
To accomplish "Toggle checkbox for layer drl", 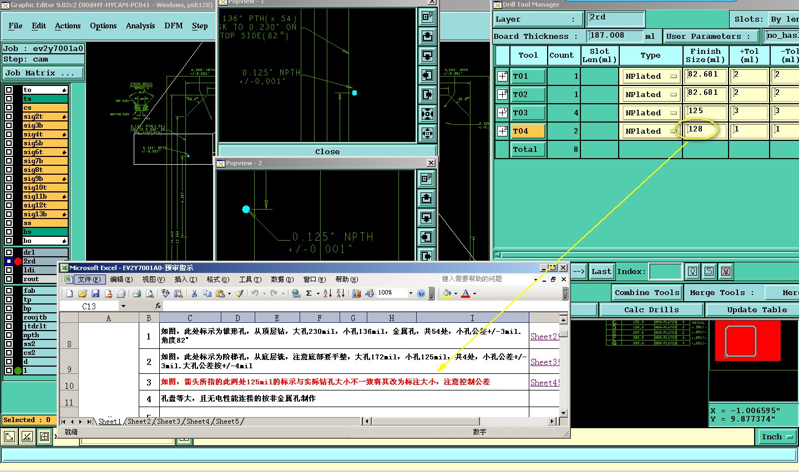I will 9,252.
